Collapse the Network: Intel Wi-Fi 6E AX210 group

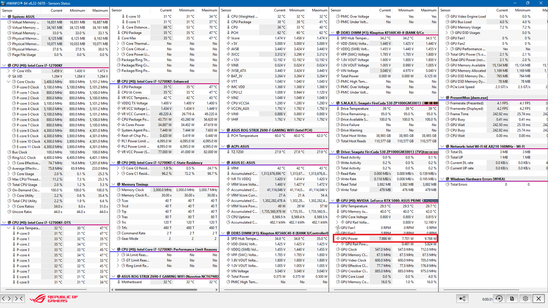coord(443,146)
